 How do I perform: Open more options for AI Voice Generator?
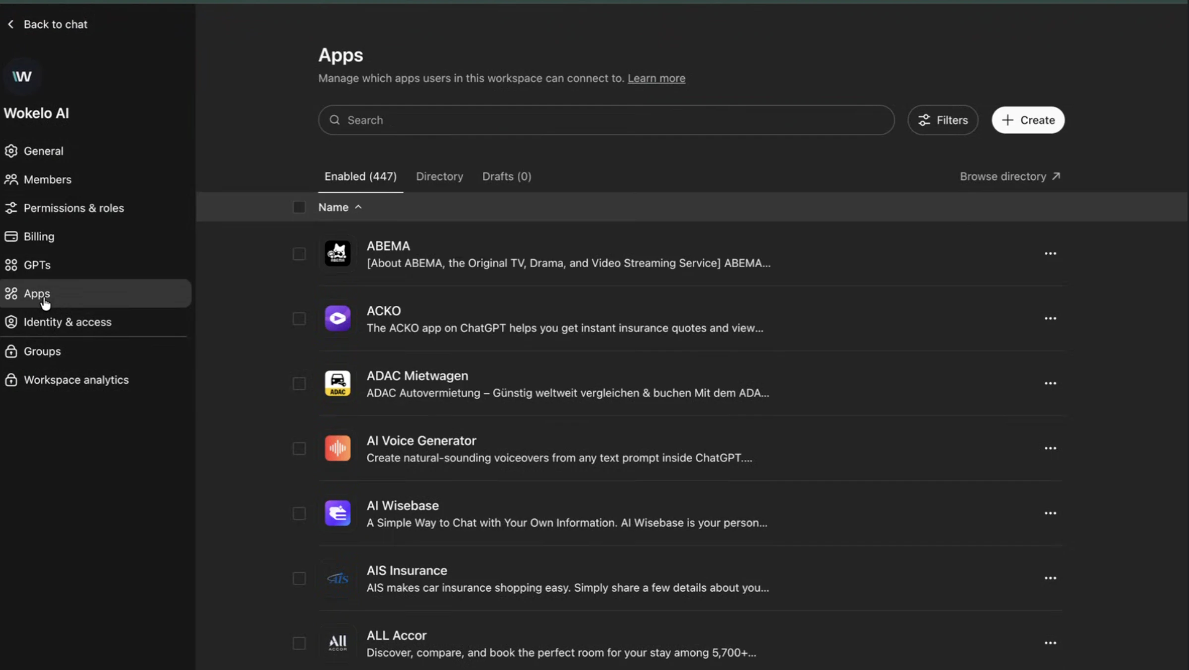click(x=1050, y=448)
